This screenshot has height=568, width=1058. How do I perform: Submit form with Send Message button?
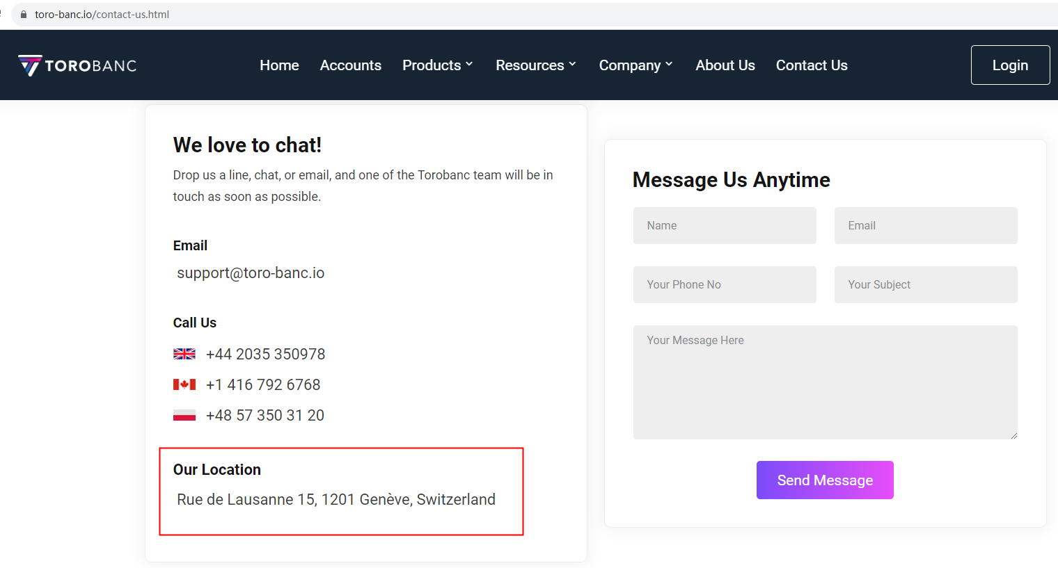point(825,480)
